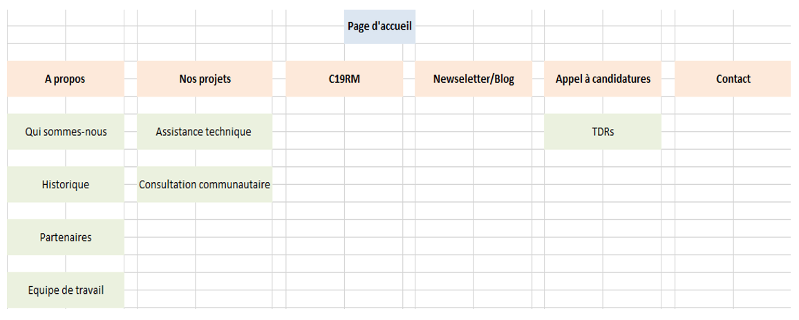Select the Newseletter/Blog header cell

pos(473,79)
